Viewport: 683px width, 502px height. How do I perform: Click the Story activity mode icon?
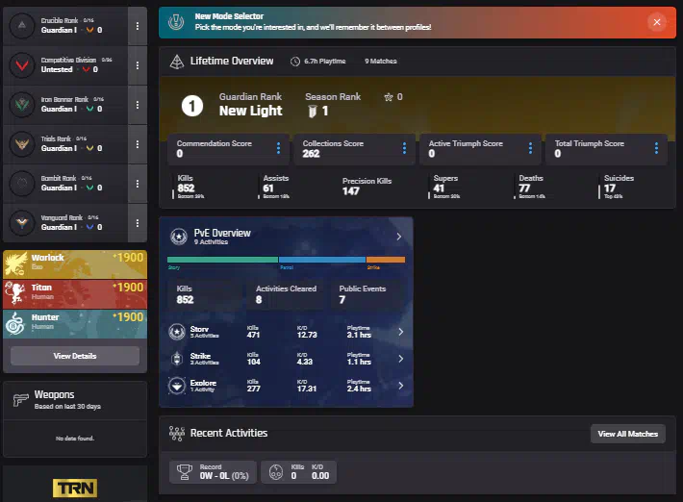pos(177,332)
